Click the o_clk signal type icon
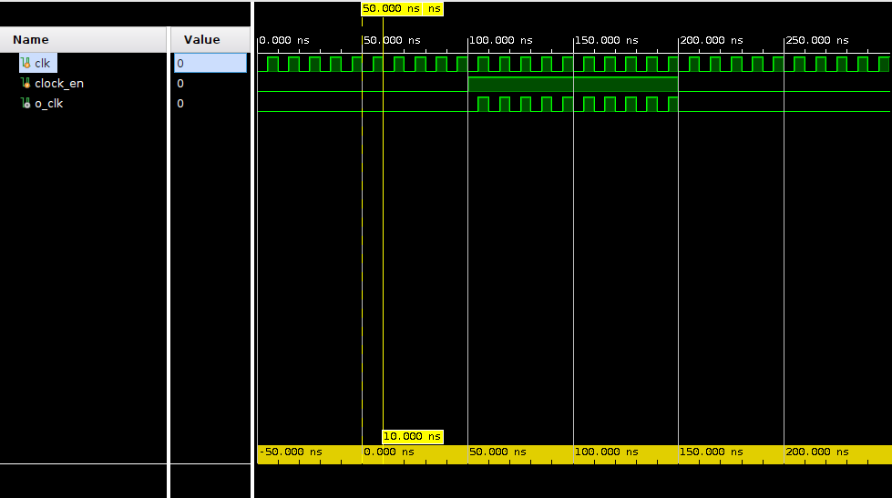892x498 pixels. (x=26, y=103)
